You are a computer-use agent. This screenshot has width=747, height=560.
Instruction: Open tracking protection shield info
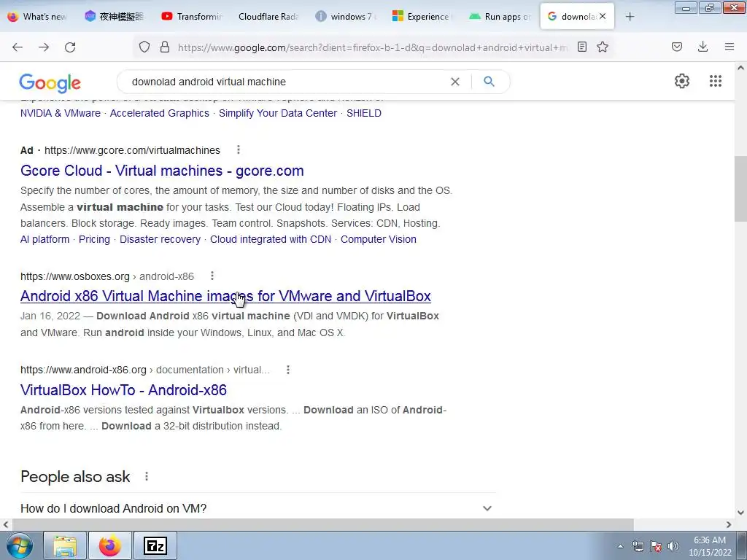tap(144, 47)
